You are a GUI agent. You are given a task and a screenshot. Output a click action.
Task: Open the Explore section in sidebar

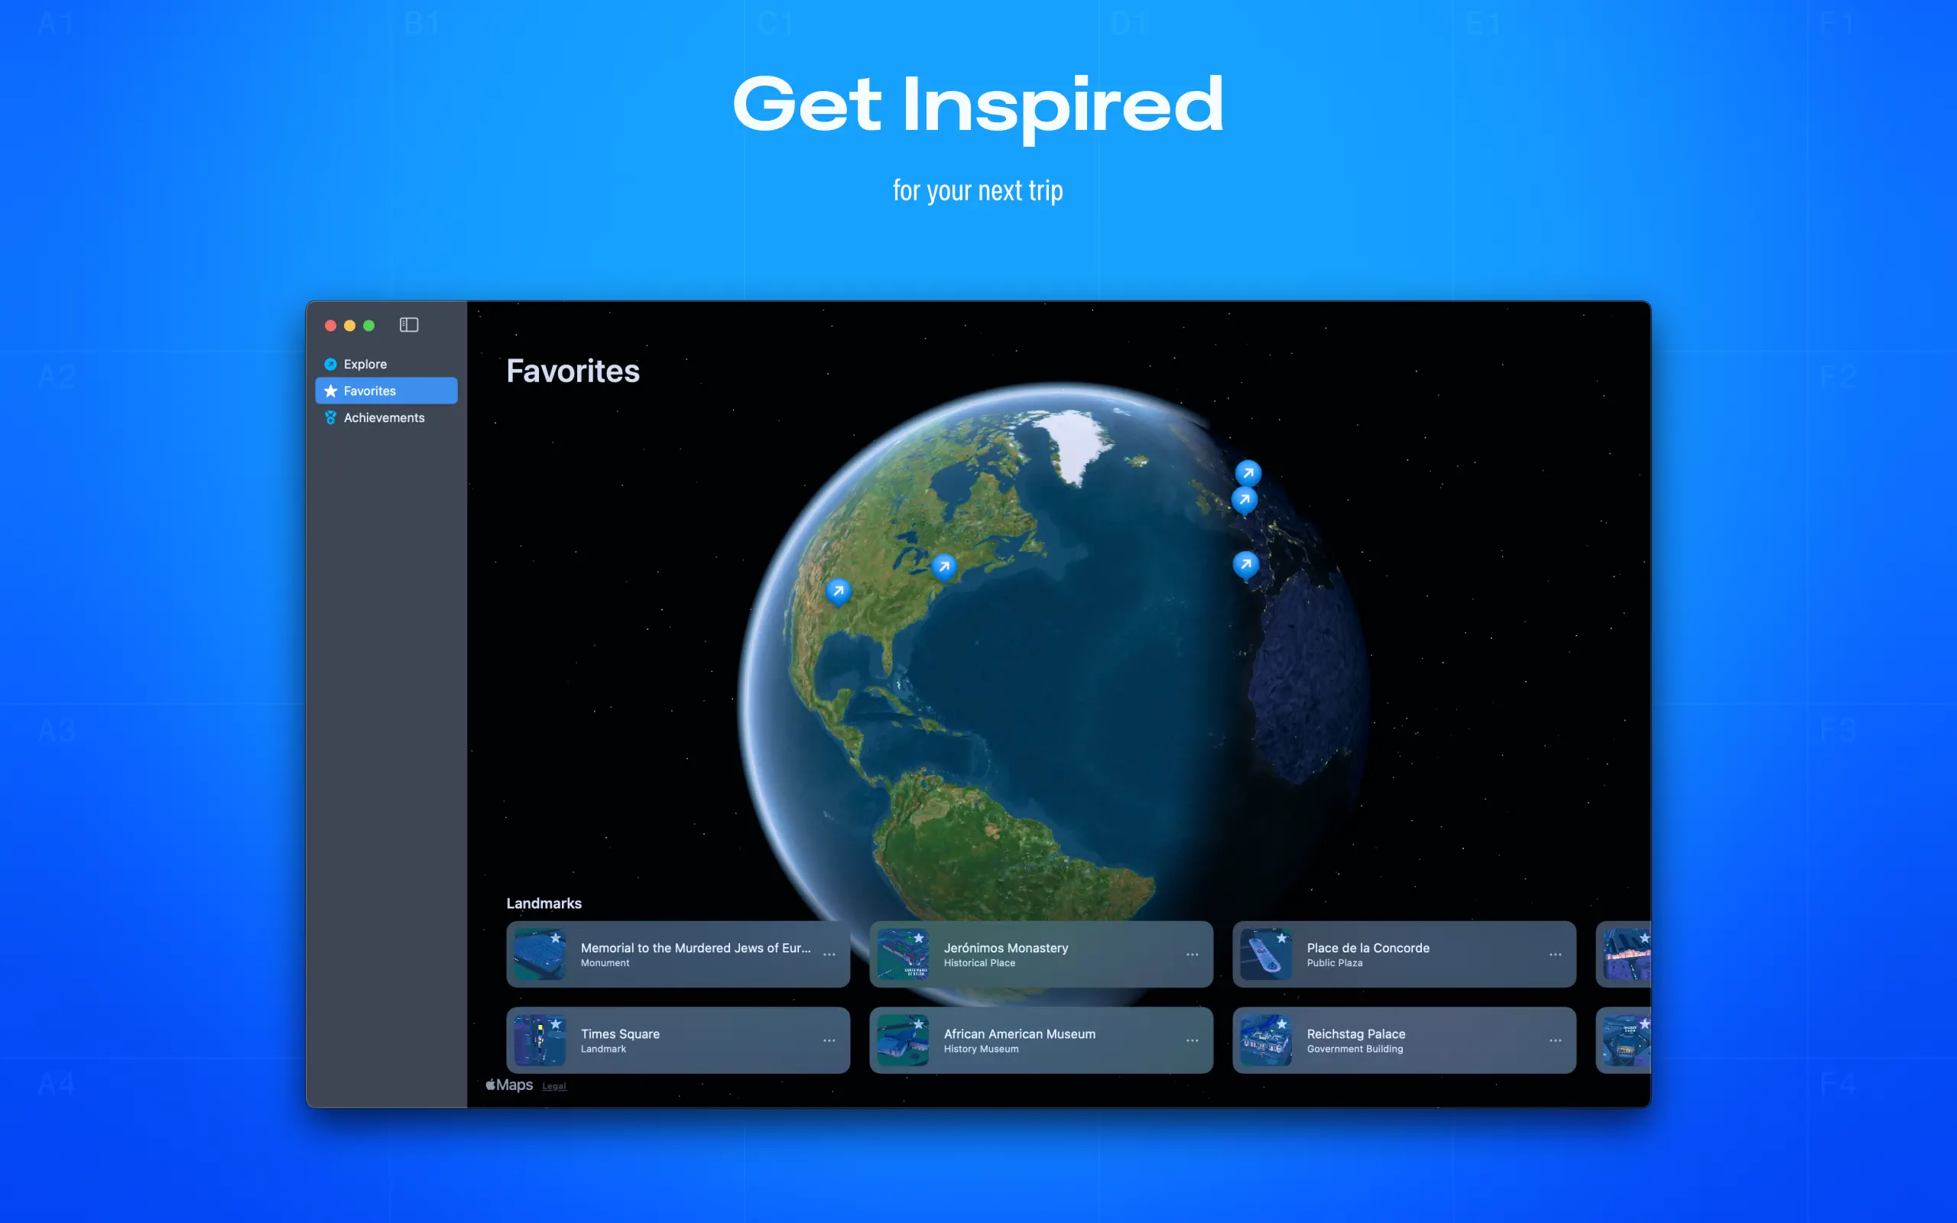[365, 364]
